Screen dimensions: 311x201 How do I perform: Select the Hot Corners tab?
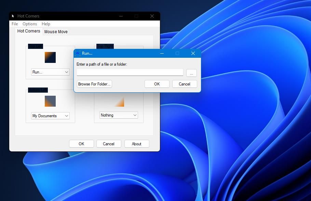[29, 31]
